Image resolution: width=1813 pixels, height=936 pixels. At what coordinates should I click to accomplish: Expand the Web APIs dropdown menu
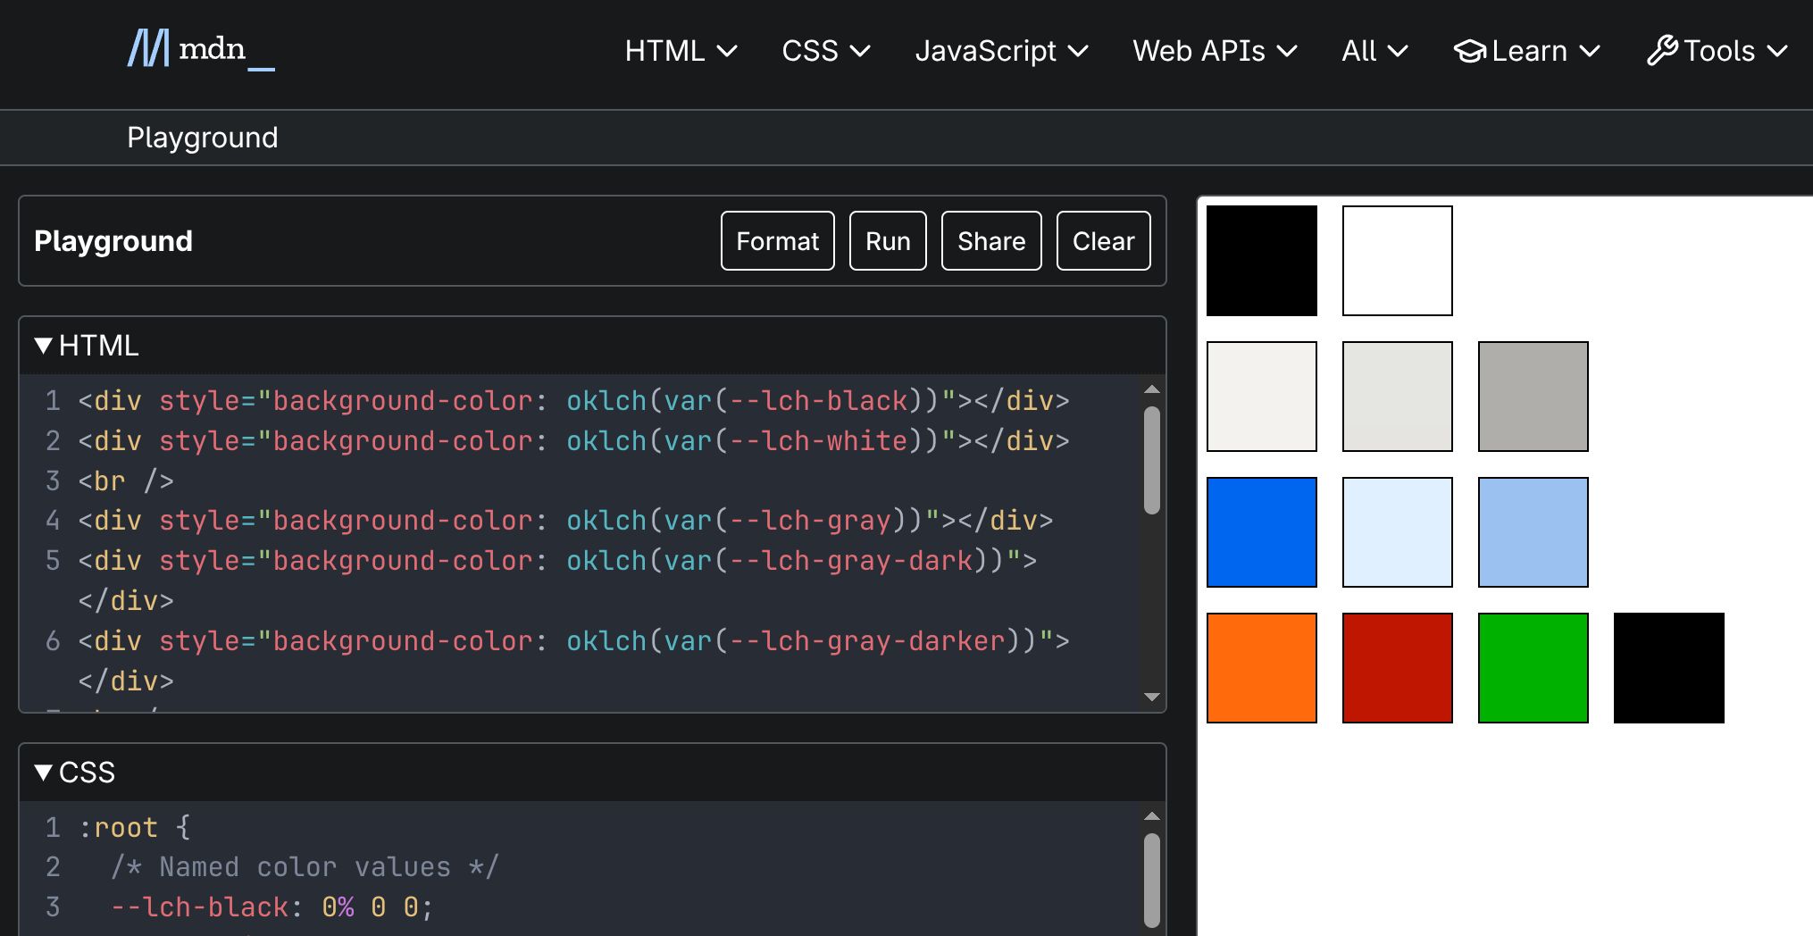1215,51
